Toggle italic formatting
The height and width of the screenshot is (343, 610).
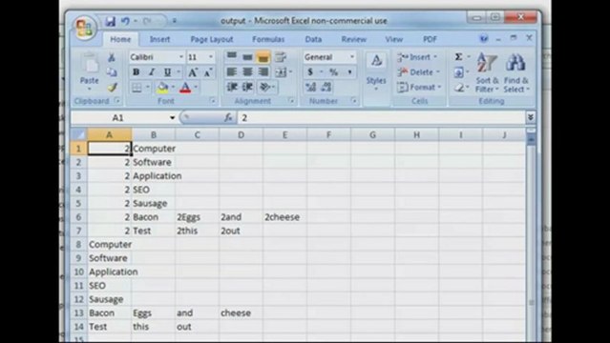pos(152,71)
